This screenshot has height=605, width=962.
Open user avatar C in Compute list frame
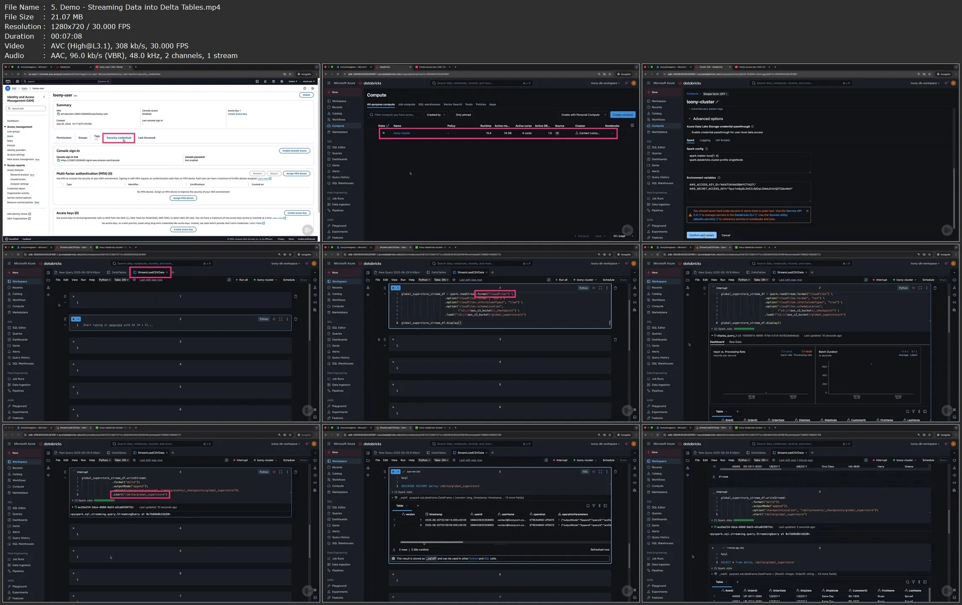click(634, 83)
